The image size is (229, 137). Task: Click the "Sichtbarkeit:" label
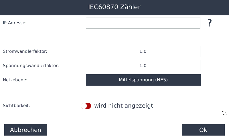(x=16, y=106)
